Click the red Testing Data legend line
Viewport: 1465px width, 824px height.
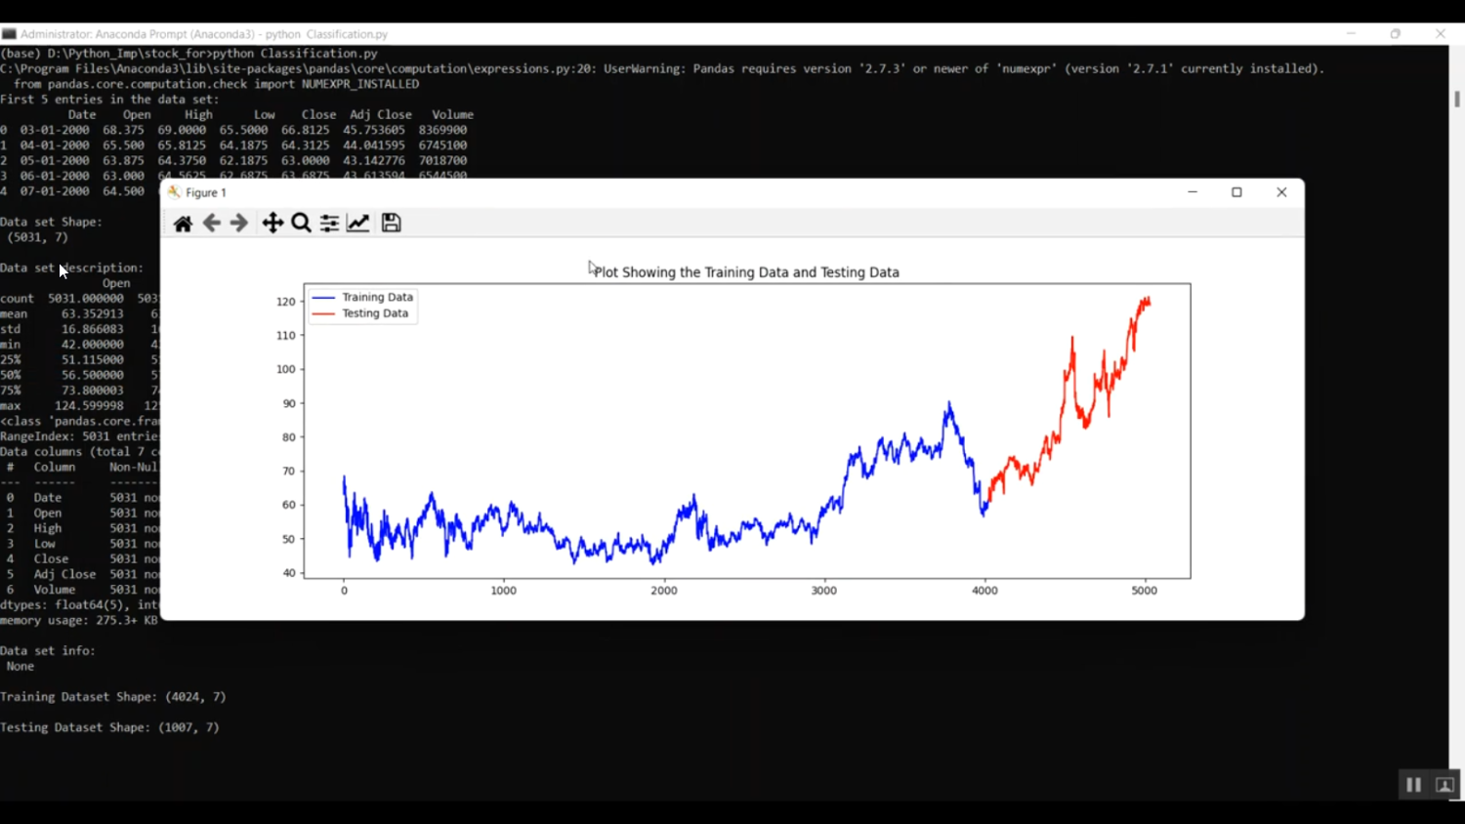323,313
